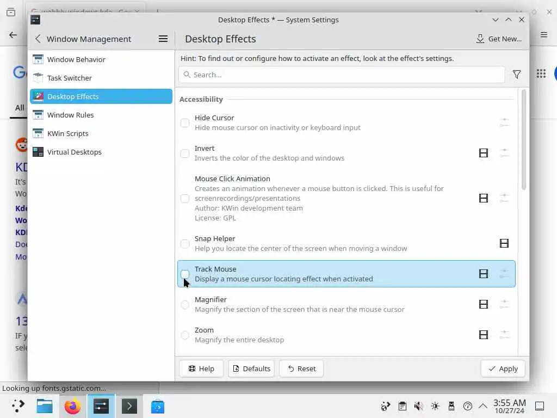
Task: Click the Reset button
Action: (301, 368)
